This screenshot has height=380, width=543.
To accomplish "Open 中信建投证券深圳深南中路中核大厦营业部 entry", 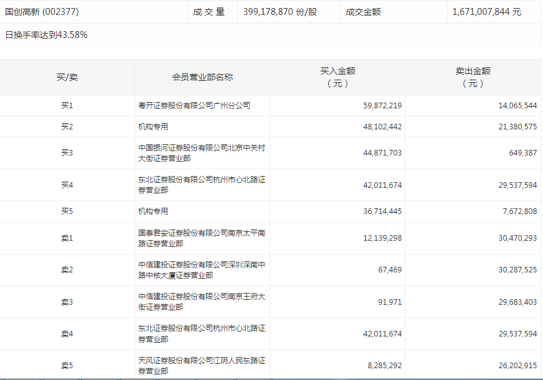I will click(202, 270).
